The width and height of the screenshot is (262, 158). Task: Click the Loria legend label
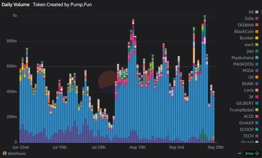(x=249, y=90)
